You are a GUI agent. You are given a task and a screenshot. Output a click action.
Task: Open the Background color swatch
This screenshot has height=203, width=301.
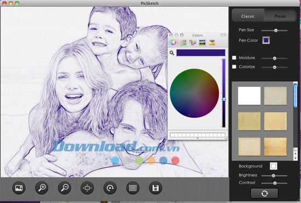(x=273, y=166)
